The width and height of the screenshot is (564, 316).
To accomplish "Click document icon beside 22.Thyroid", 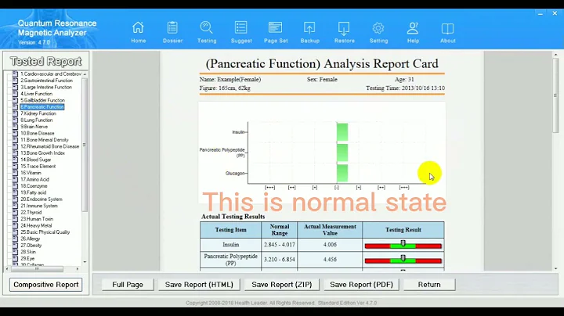I will 15,212.
